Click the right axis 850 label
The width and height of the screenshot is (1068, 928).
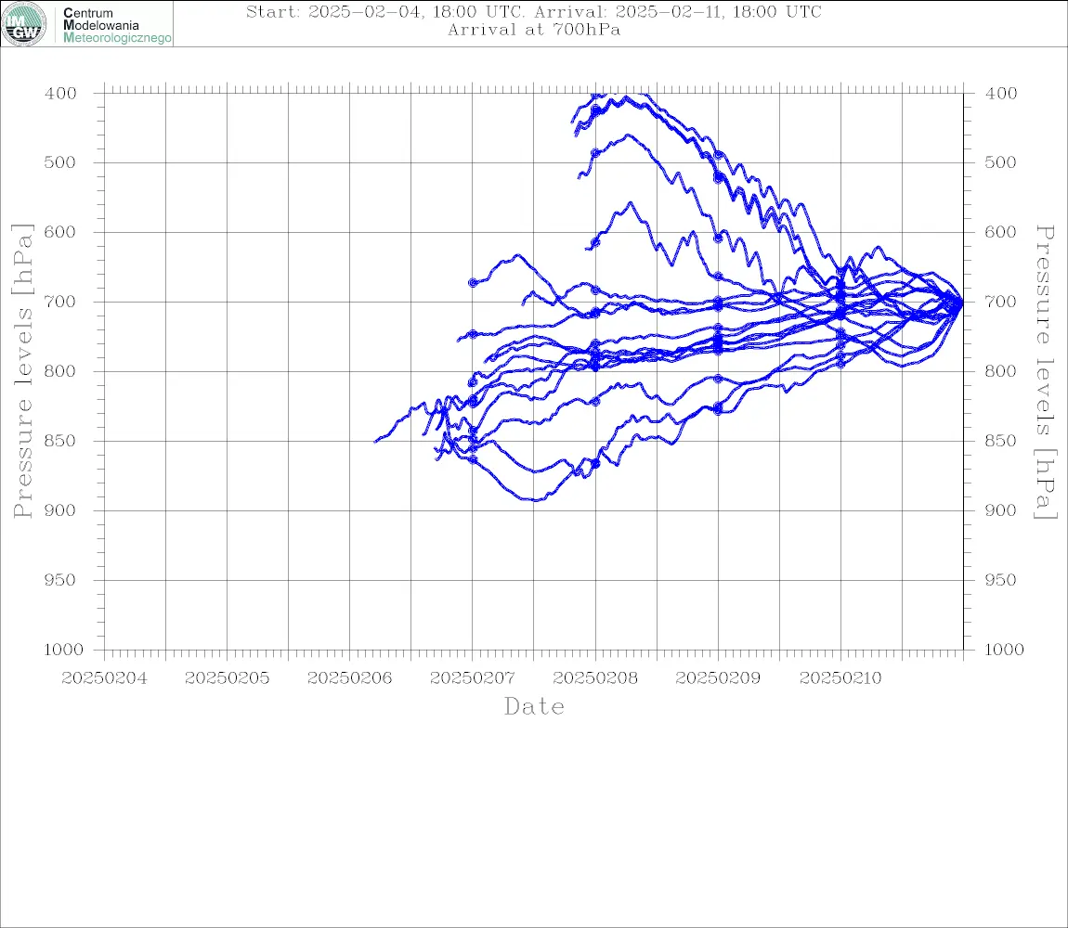point(1001,441)
